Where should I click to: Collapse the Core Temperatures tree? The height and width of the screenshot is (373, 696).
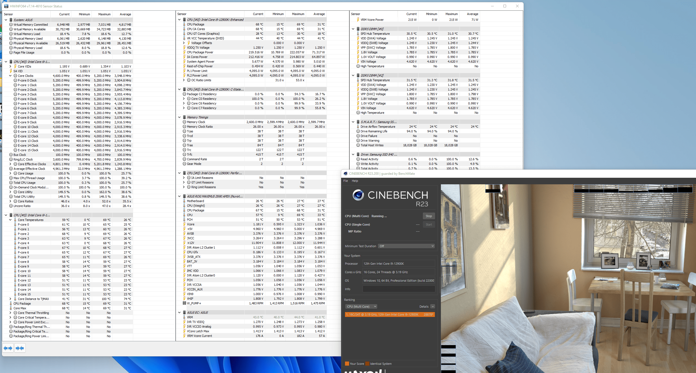[x=10, y=220]
